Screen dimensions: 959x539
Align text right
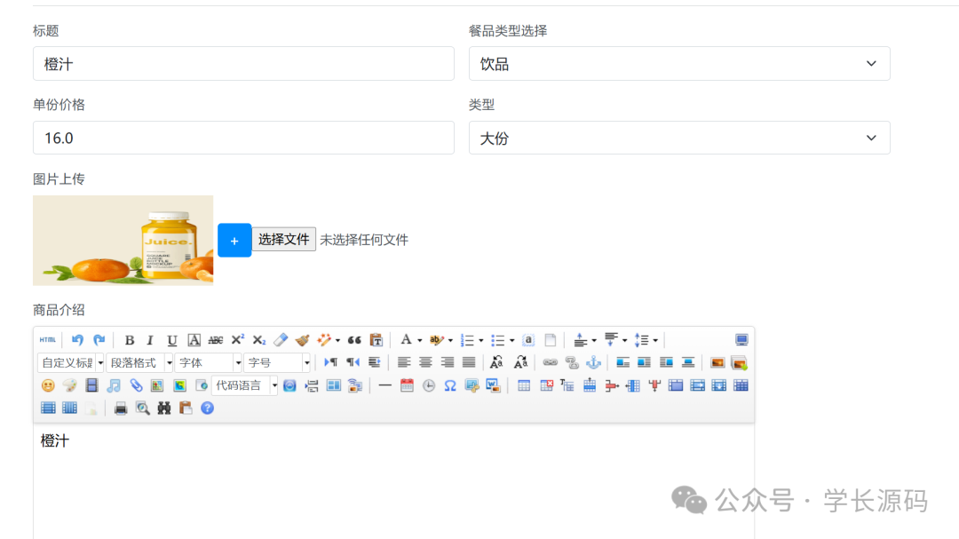coord(447,363)
